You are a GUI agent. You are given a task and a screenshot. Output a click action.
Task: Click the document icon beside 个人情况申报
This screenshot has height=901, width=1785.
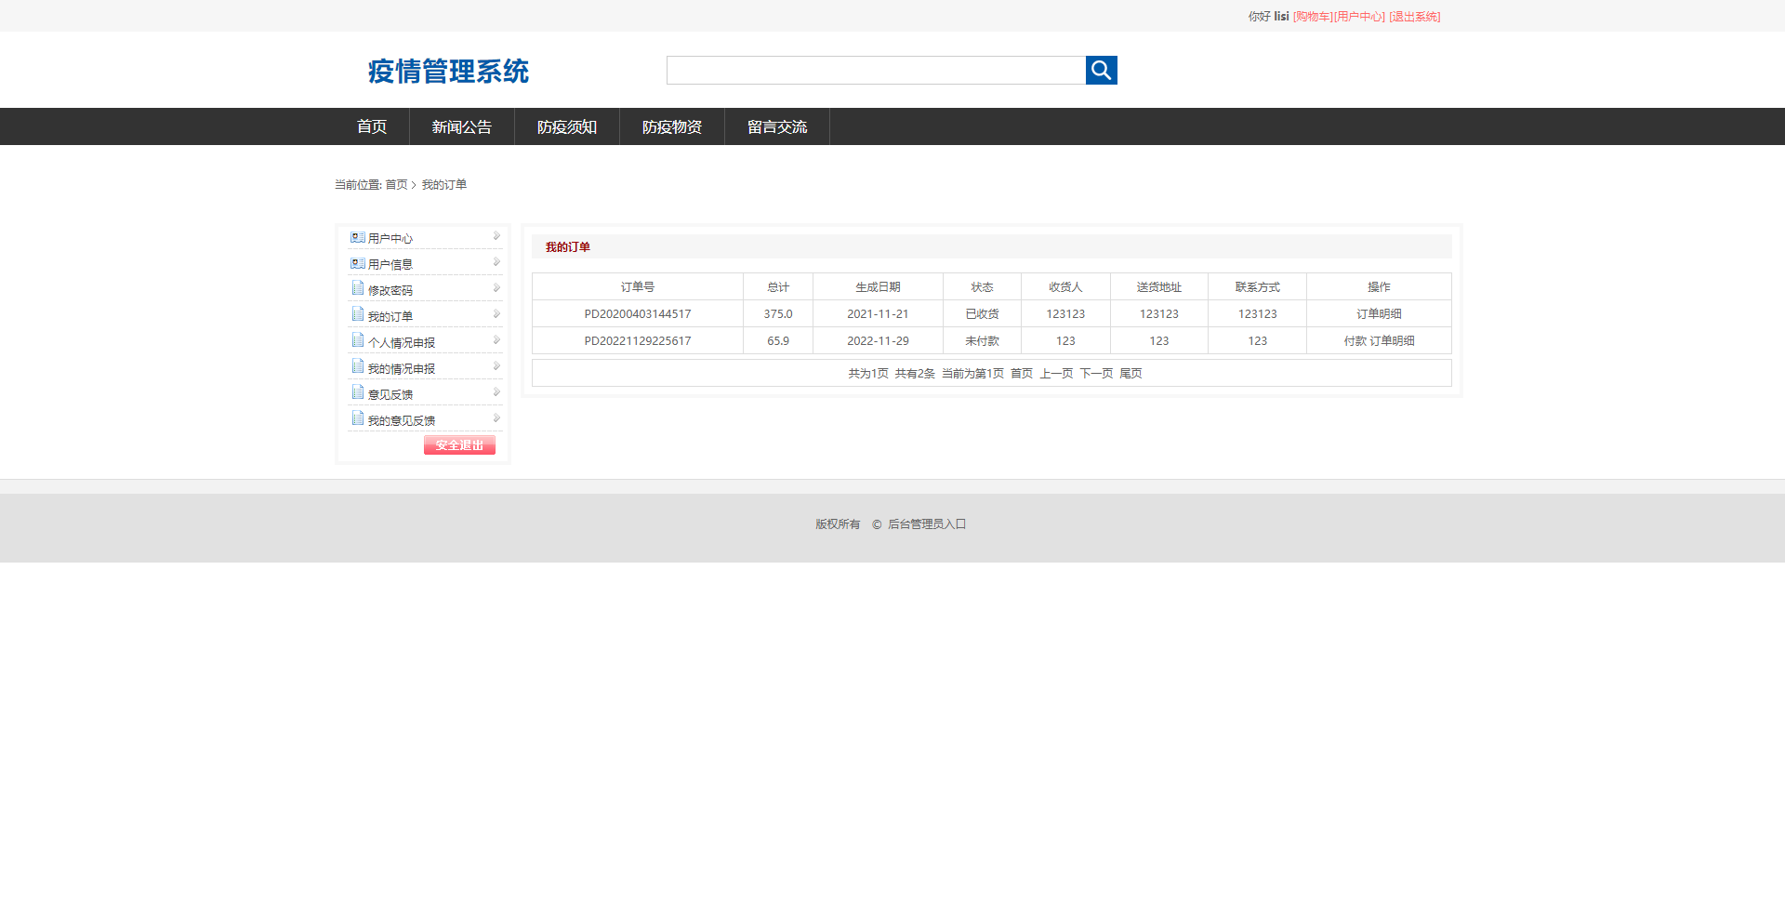357,340
